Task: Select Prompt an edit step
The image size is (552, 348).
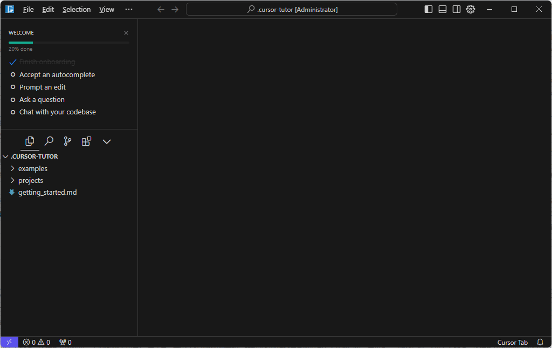Action: coord(38,87)
